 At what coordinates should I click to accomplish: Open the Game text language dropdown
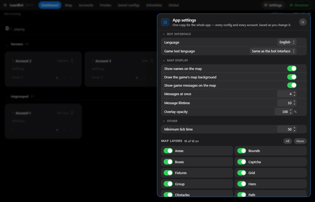(x=273, y=51)
